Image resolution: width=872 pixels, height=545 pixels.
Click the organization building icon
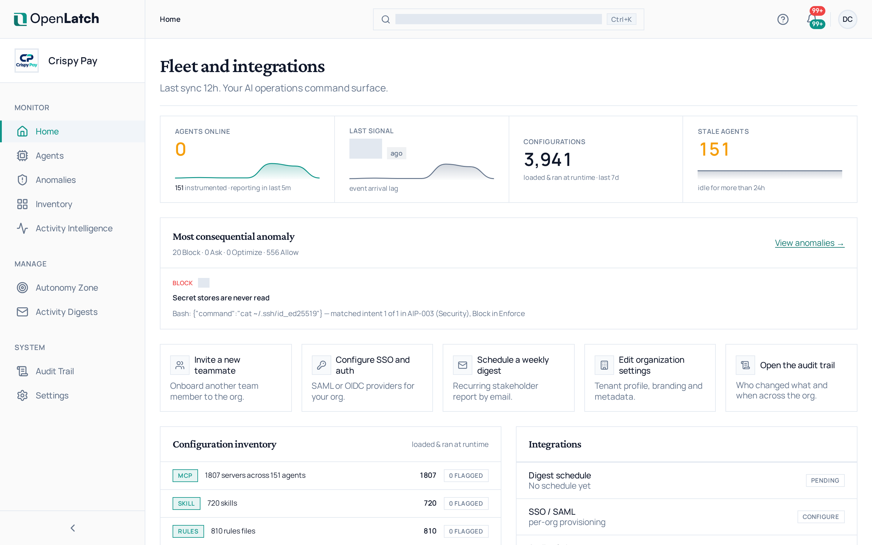tap(604, 365)
